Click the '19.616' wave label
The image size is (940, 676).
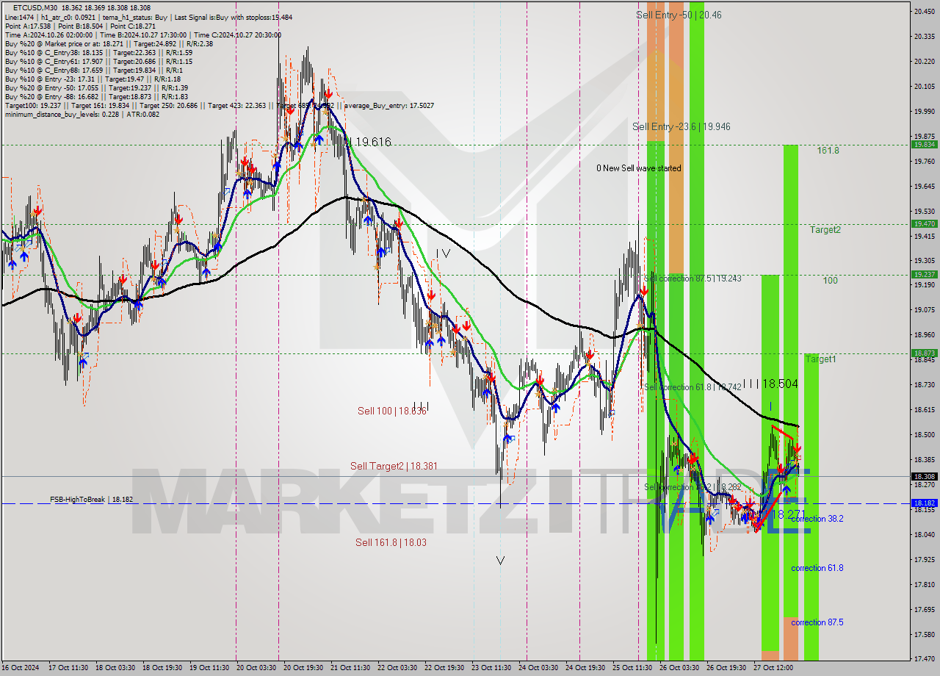[x=372, y=142]
